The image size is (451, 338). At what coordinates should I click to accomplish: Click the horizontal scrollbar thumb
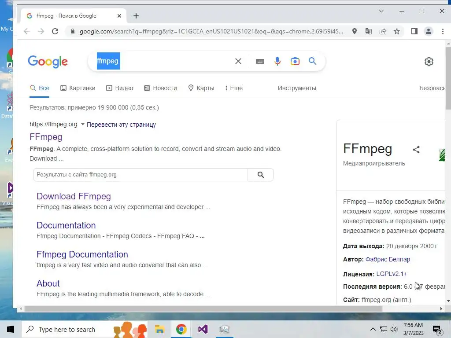click(x=203, y=309)
